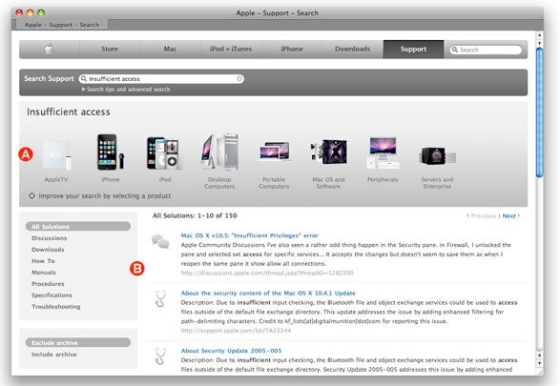Switch to the iPhone navigation tab

tap(292, 49)
